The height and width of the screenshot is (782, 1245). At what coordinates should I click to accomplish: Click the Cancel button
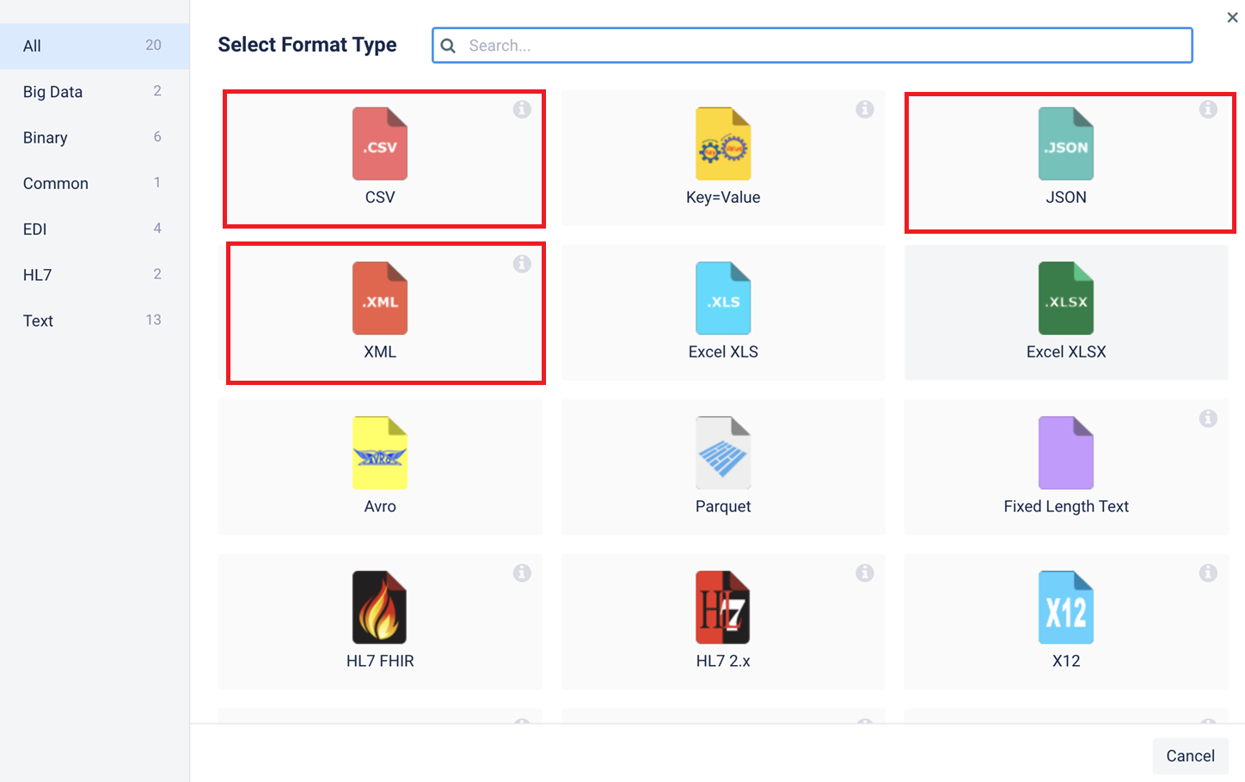click(1190, 756)
